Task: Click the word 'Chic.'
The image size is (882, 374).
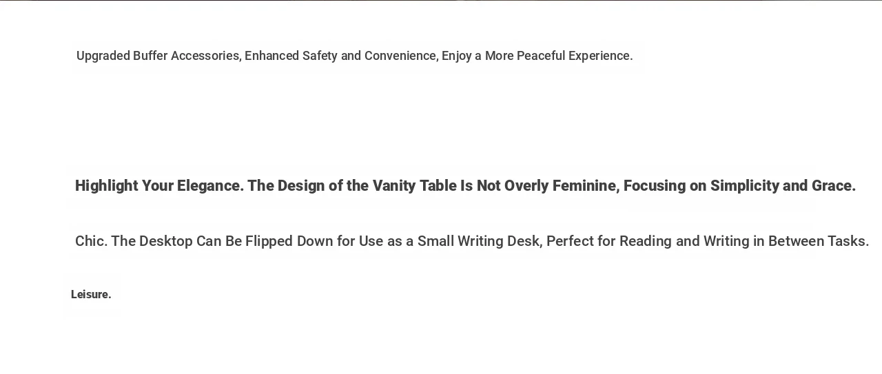Action: coord(91,241)
